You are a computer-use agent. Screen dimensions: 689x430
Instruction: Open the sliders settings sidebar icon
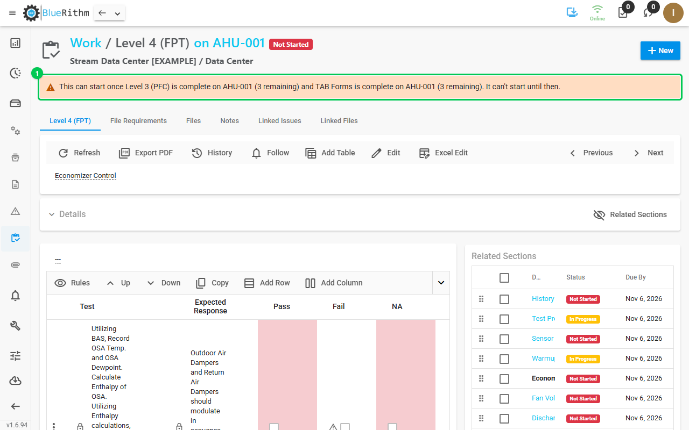16,355
